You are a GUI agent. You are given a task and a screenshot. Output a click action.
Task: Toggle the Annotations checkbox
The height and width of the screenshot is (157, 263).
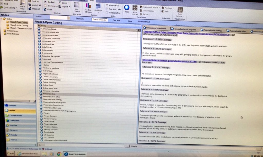(x=107, y=5)
